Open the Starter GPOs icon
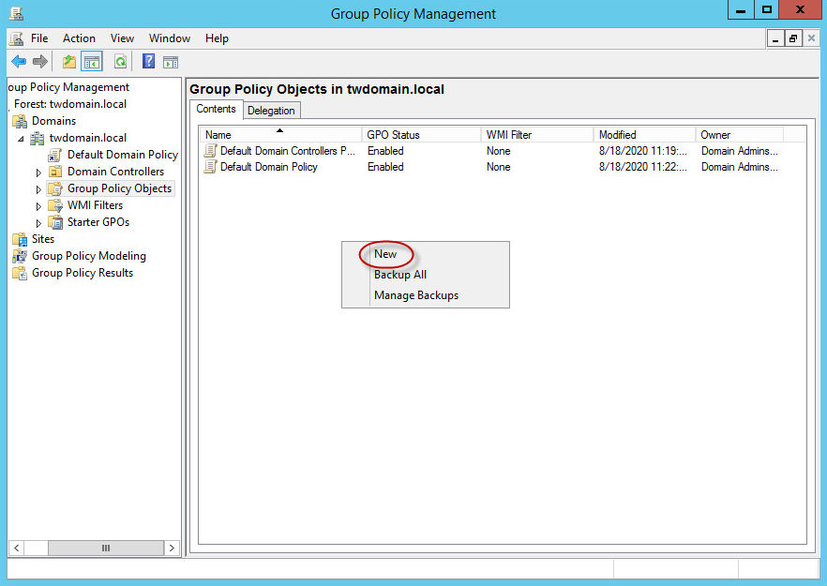827x586 pixels. [x=56, y=221]
